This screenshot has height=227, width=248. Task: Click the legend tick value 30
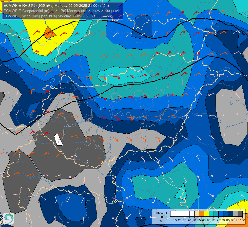185,220
